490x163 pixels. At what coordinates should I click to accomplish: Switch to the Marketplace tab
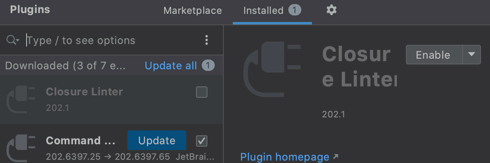(x=193, y=11)
